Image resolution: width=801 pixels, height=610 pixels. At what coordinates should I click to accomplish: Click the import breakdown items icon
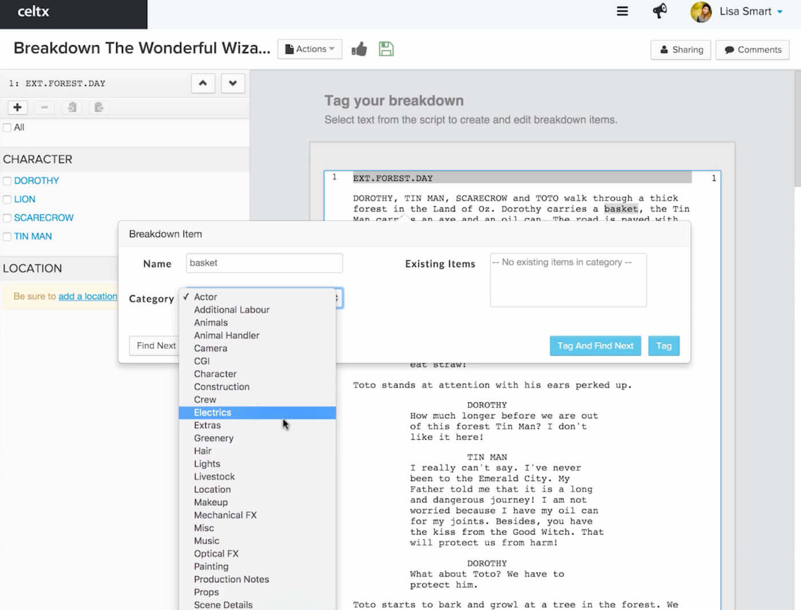point(72,107)
